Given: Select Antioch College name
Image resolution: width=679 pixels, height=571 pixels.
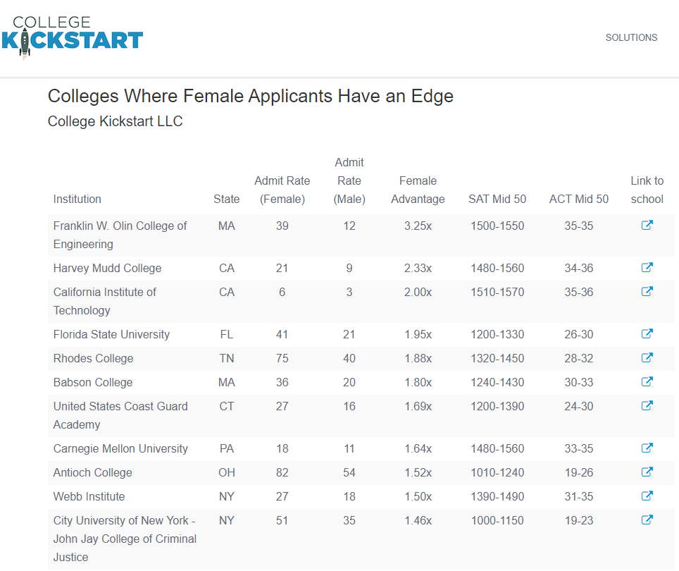Looking at the screenshot, I should coord(93,472).
